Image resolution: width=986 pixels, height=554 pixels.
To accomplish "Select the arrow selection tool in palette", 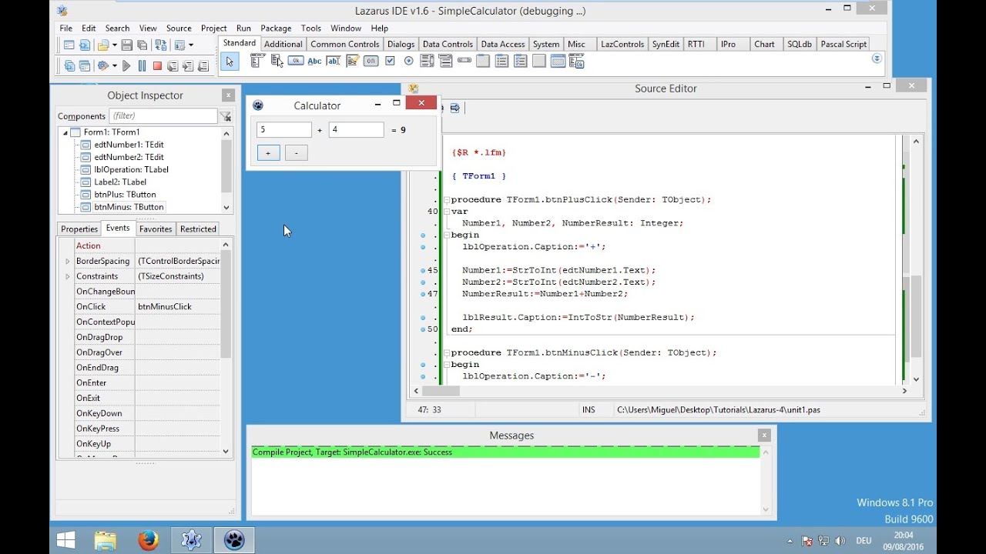I will click(229, 62).
